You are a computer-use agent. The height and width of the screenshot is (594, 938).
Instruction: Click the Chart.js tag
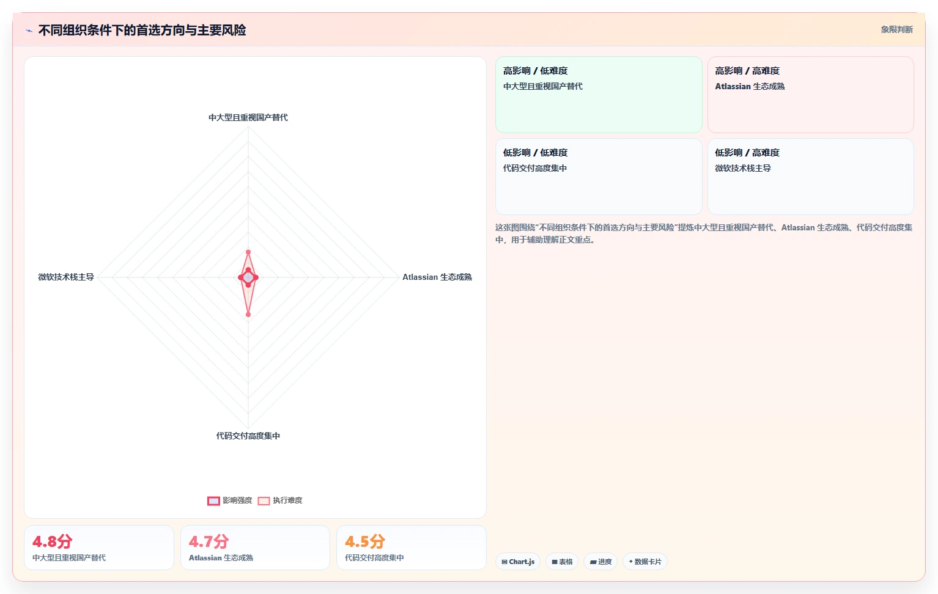tap(518, 562)
